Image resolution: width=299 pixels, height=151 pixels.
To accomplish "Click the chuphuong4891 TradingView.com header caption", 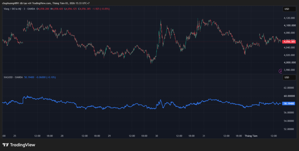I will (x=46, y=3).
